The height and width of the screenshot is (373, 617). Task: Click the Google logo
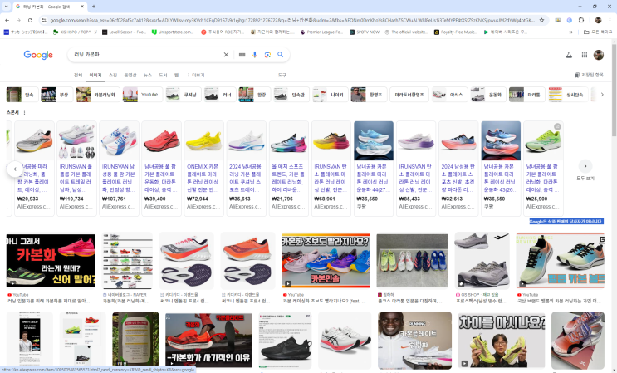[38, 55]
